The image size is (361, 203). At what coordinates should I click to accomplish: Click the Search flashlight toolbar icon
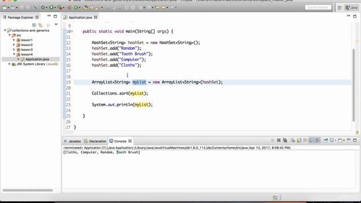98,7
